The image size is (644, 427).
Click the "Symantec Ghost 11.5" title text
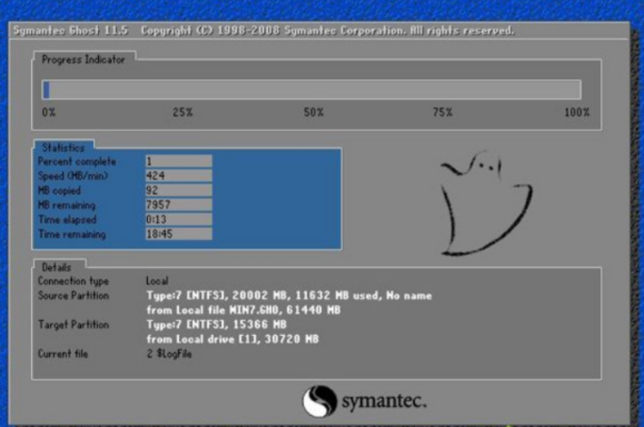tap(70, 30)
